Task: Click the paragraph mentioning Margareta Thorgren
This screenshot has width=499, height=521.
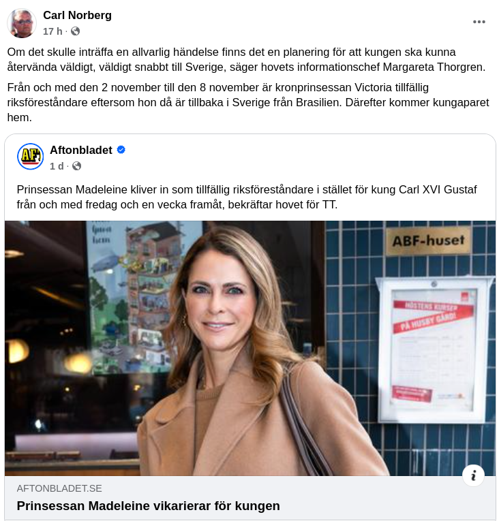Action: click(x=246, y=59)
